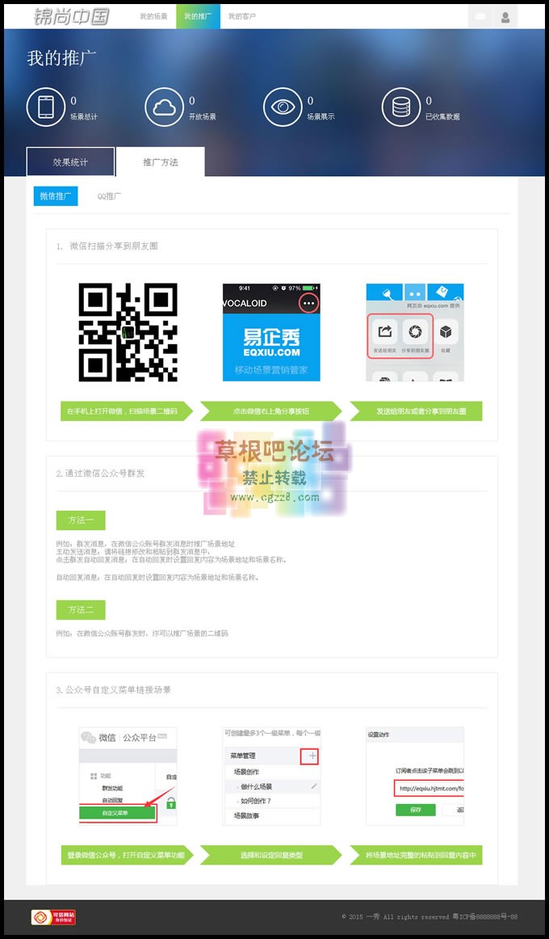Click the 设置动作 screenshot image
The height and width of the screenshot is (939, 549).
tap(415, 776)
